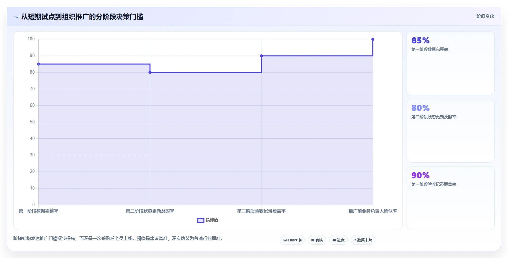
Task: Click the title 从短期试点到组织推广的分阶段决策门槛
Action: point(82,17)
